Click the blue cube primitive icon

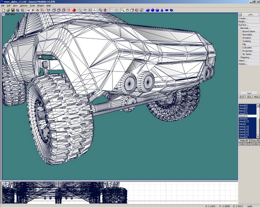pyautogui.click(x=147, y=10)
